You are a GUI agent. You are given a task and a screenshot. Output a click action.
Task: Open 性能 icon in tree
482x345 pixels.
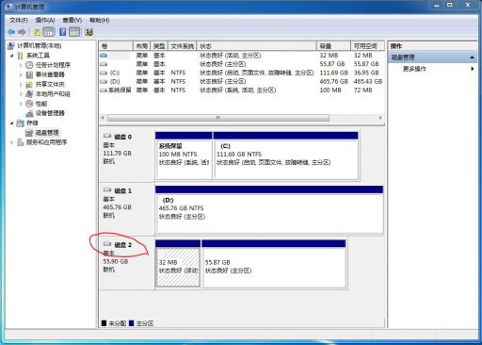[29, 104]
